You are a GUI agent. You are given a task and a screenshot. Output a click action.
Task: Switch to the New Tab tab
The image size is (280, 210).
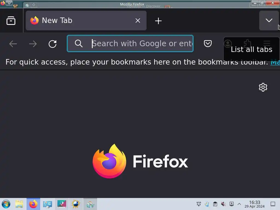tap(86, 21)
